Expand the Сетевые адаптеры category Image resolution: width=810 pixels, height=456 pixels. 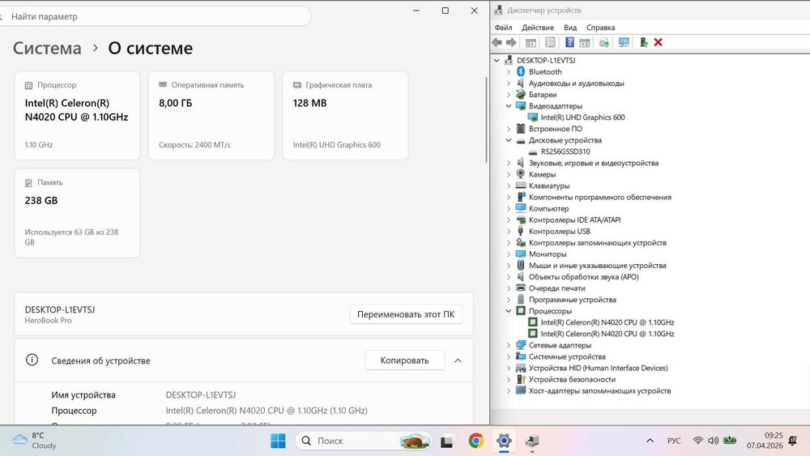point(509,345)
